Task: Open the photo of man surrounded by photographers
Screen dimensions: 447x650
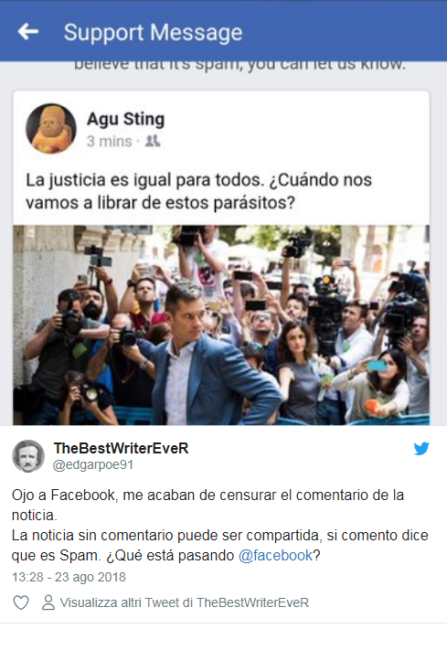Action: [x=221, y=325]
